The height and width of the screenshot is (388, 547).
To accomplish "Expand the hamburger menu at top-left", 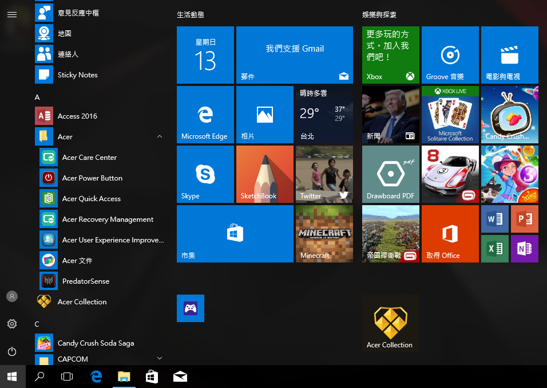I will coord(12,14).
